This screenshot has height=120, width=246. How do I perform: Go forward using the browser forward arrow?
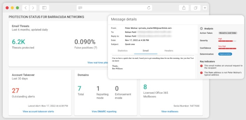(33, 8)
